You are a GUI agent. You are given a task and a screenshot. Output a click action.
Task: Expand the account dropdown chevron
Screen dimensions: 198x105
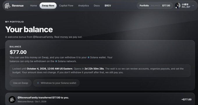(193, 6)
